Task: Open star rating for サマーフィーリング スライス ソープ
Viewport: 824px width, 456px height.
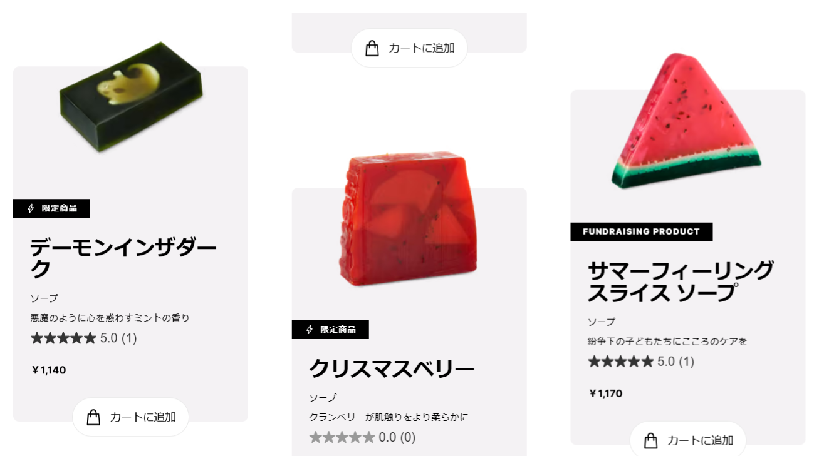Action: [641, 362]
